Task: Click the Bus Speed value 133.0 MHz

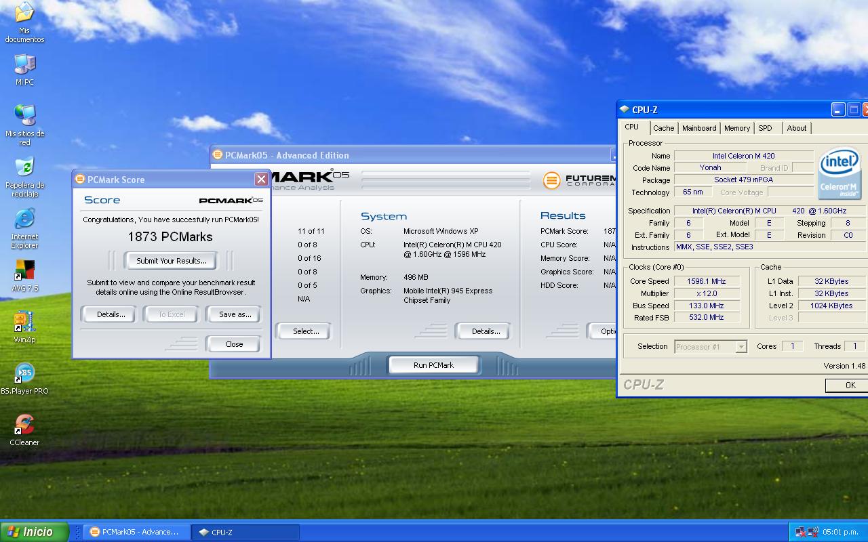Action: click(x=706, y=306)
